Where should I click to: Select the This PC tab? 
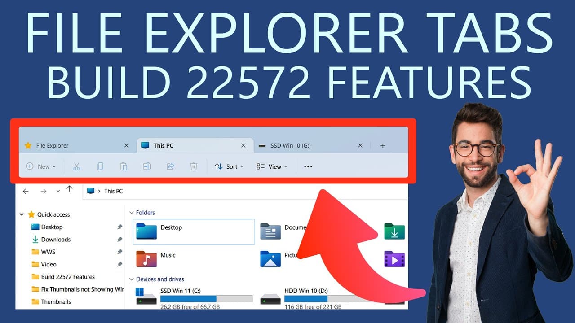point(195,145)
